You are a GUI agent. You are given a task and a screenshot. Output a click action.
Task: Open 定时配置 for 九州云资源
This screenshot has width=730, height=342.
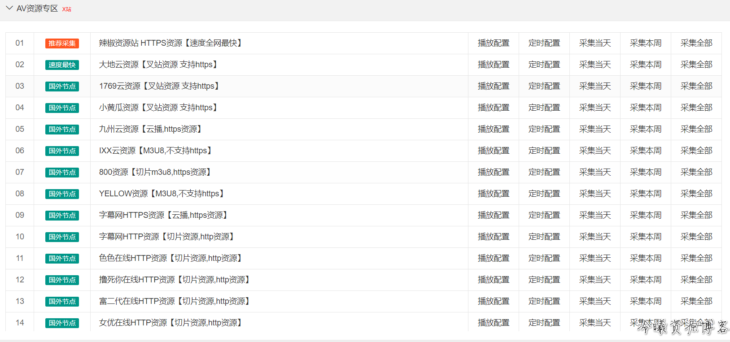[544, 129]
